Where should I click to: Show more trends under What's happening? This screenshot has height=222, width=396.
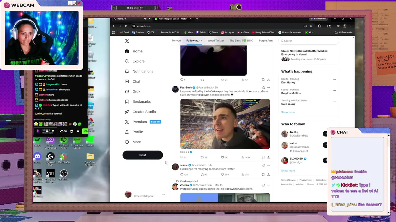click(x=288, y=112)
